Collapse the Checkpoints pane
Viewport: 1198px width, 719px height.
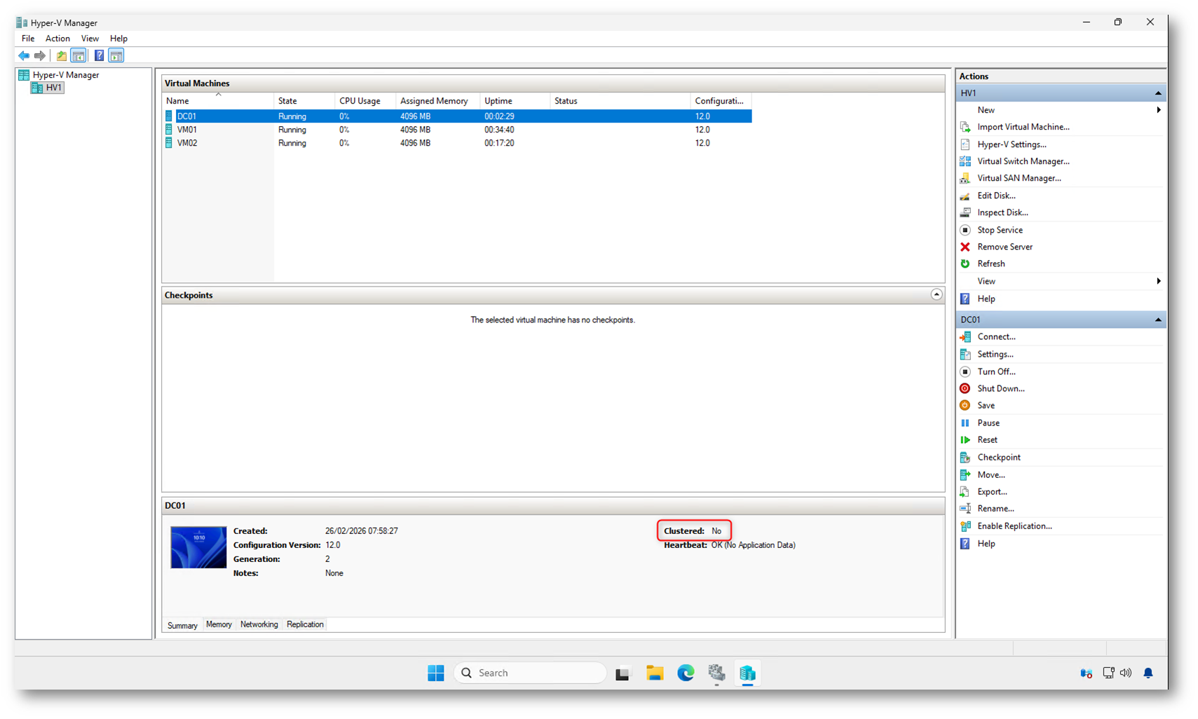coord(936,295)
